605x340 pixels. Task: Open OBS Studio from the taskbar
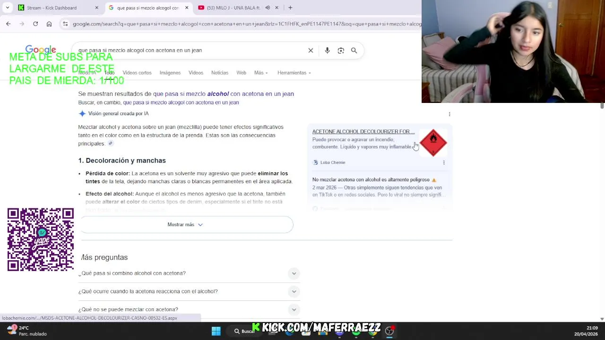coord(389,331)
